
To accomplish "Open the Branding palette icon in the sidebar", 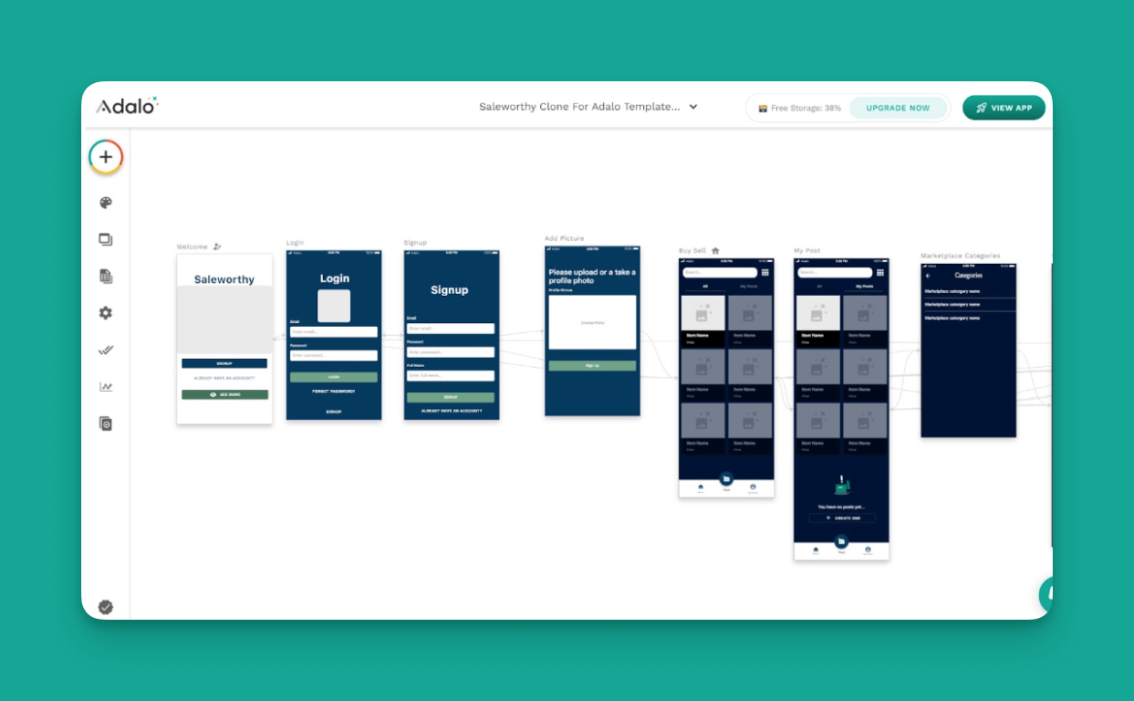I will click(105, 202).
